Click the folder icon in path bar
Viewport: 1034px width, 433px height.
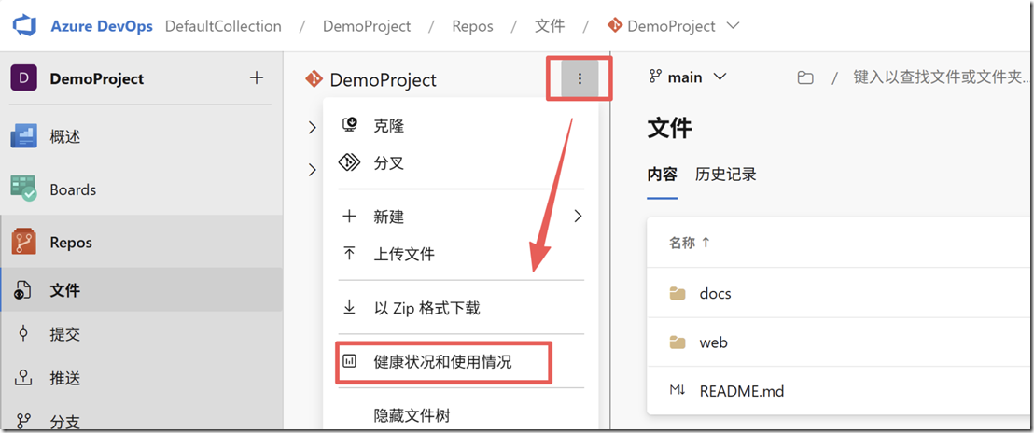(804, 78)
